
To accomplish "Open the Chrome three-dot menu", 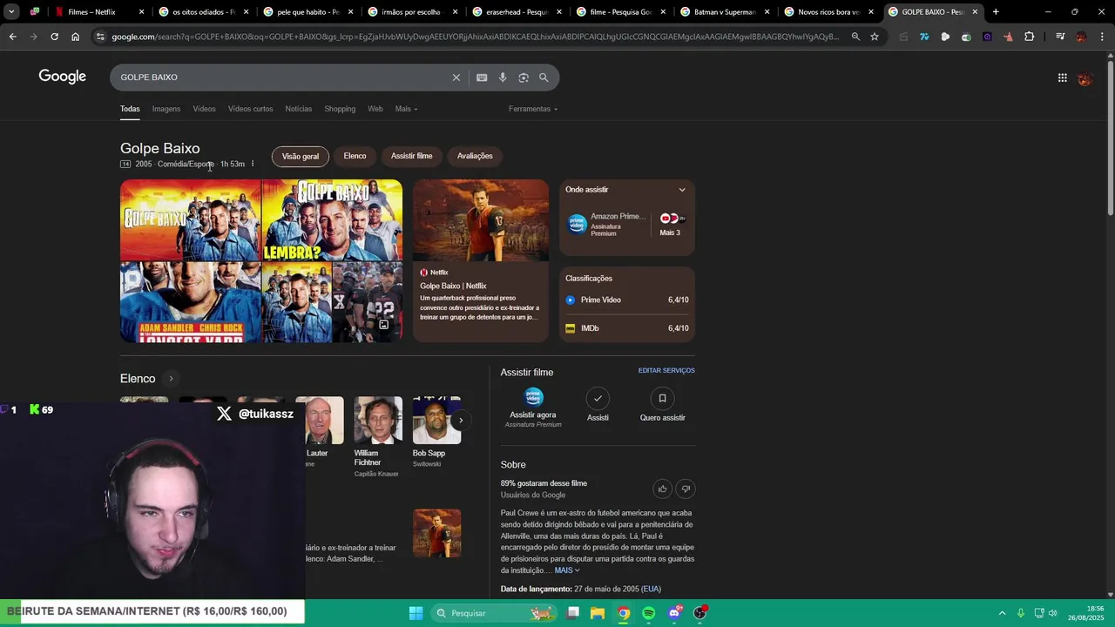I will coord(1101,37).
